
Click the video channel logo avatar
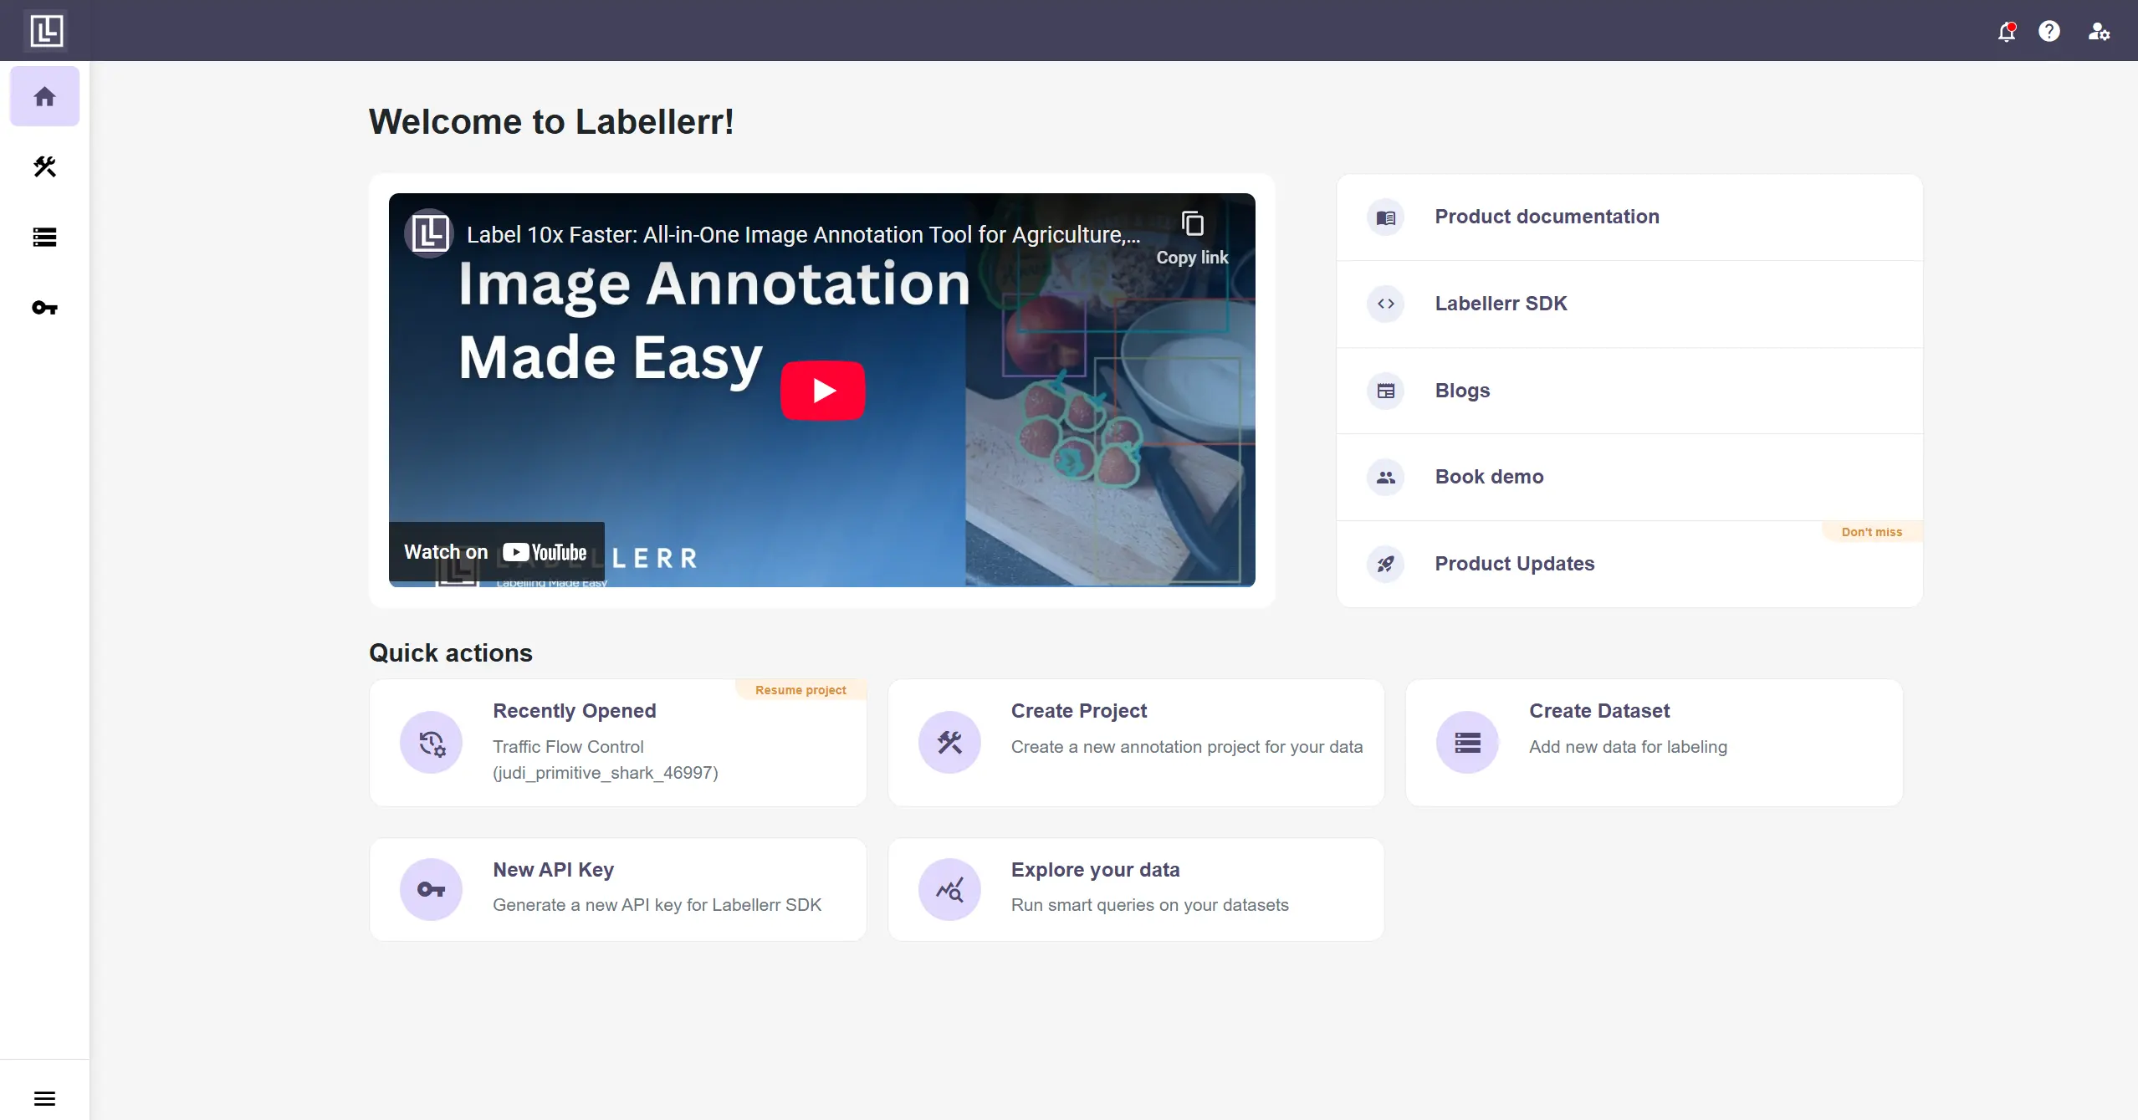tap(429, 233)
